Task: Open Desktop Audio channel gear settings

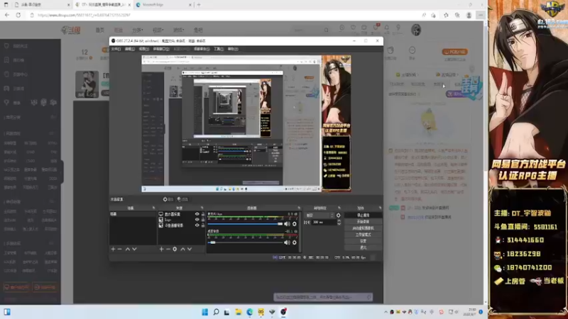Action: click(295, 242)
